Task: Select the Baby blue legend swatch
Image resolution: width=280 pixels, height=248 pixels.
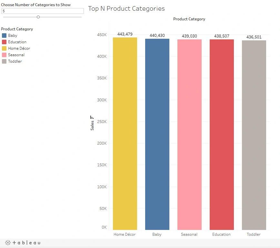Action: pos(4,36)
